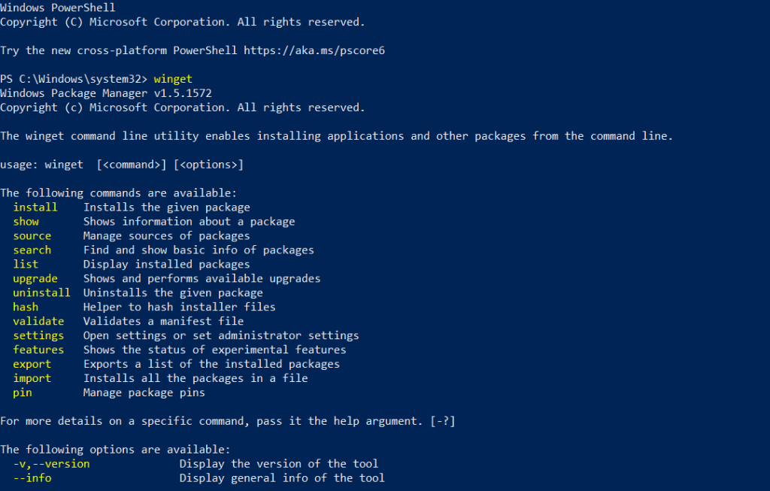Click the PS C:\Windows\system32> prompt text
Screen dimensions: 770x491
(x=74, y=79)
